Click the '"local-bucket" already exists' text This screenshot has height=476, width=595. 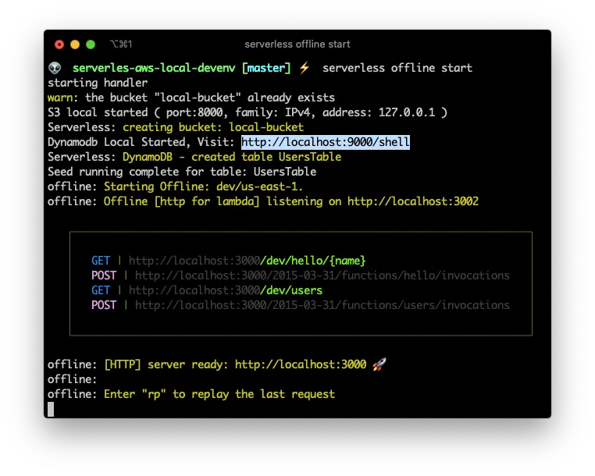(244, 98)
